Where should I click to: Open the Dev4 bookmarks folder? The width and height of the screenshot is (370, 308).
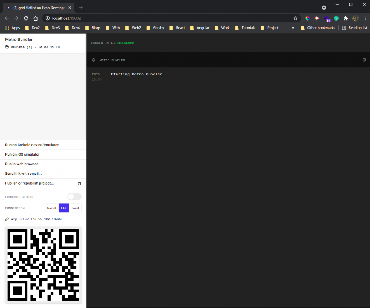click(x=72, y=27)
